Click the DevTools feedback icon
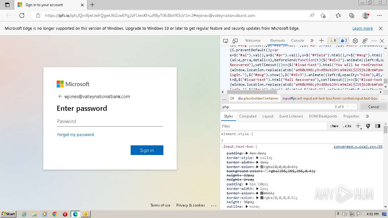This screenshot has height=218, width=388. click(365, 41)
